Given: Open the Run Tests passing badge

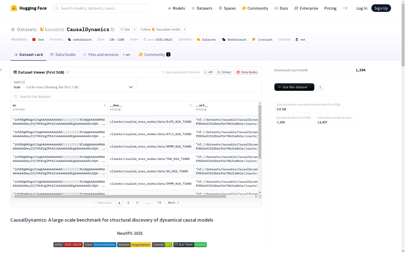Looking at the screenshot, I should pos(190,245).
